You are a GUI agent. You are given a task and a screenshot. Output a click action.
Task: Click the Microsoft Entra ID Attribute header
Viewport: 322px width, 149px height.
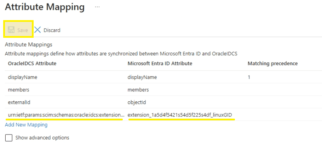click(160, 64)
